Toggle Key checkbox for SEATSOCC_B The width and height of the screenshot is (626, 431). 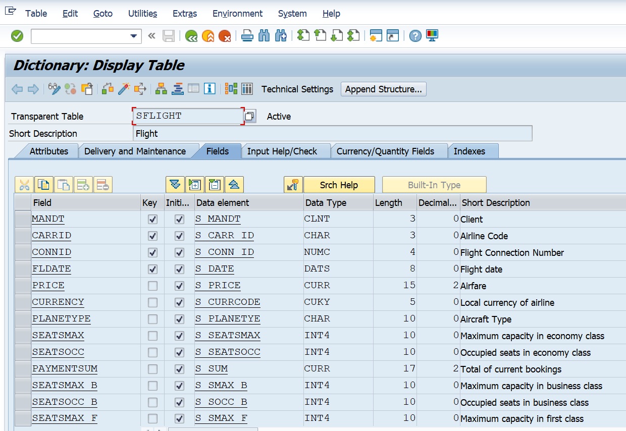click(x=152, y=403)
